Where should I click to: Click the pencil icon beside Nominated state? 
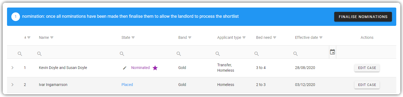(x=125, y=68)
